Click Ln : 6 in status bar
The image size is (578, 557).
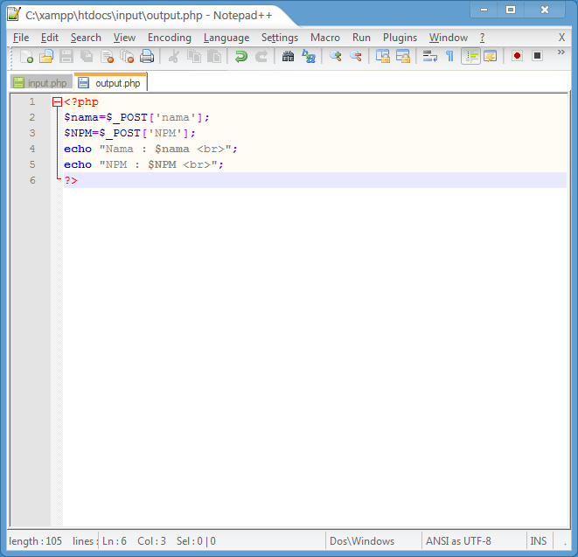tap(115, 541)
